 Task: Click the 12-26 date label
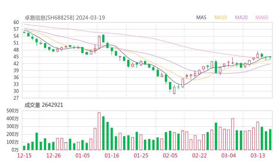(53, 155)
